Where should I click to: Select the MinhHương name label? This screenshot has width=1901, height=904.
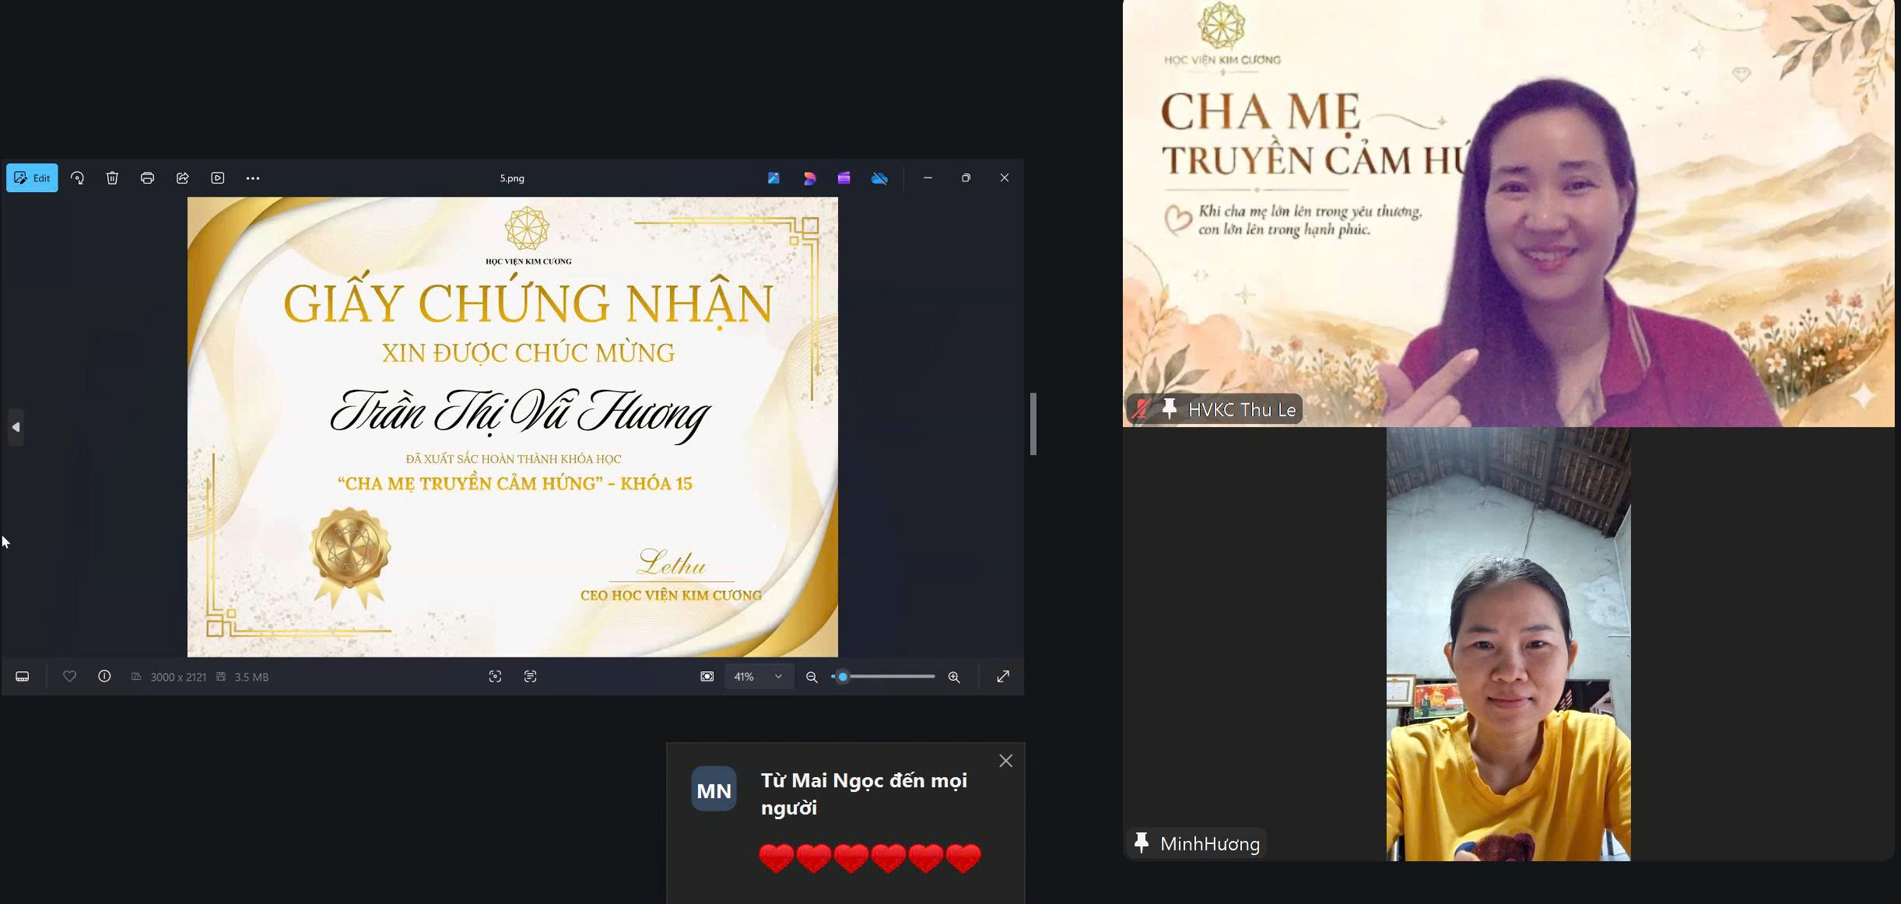(1210, 844)
